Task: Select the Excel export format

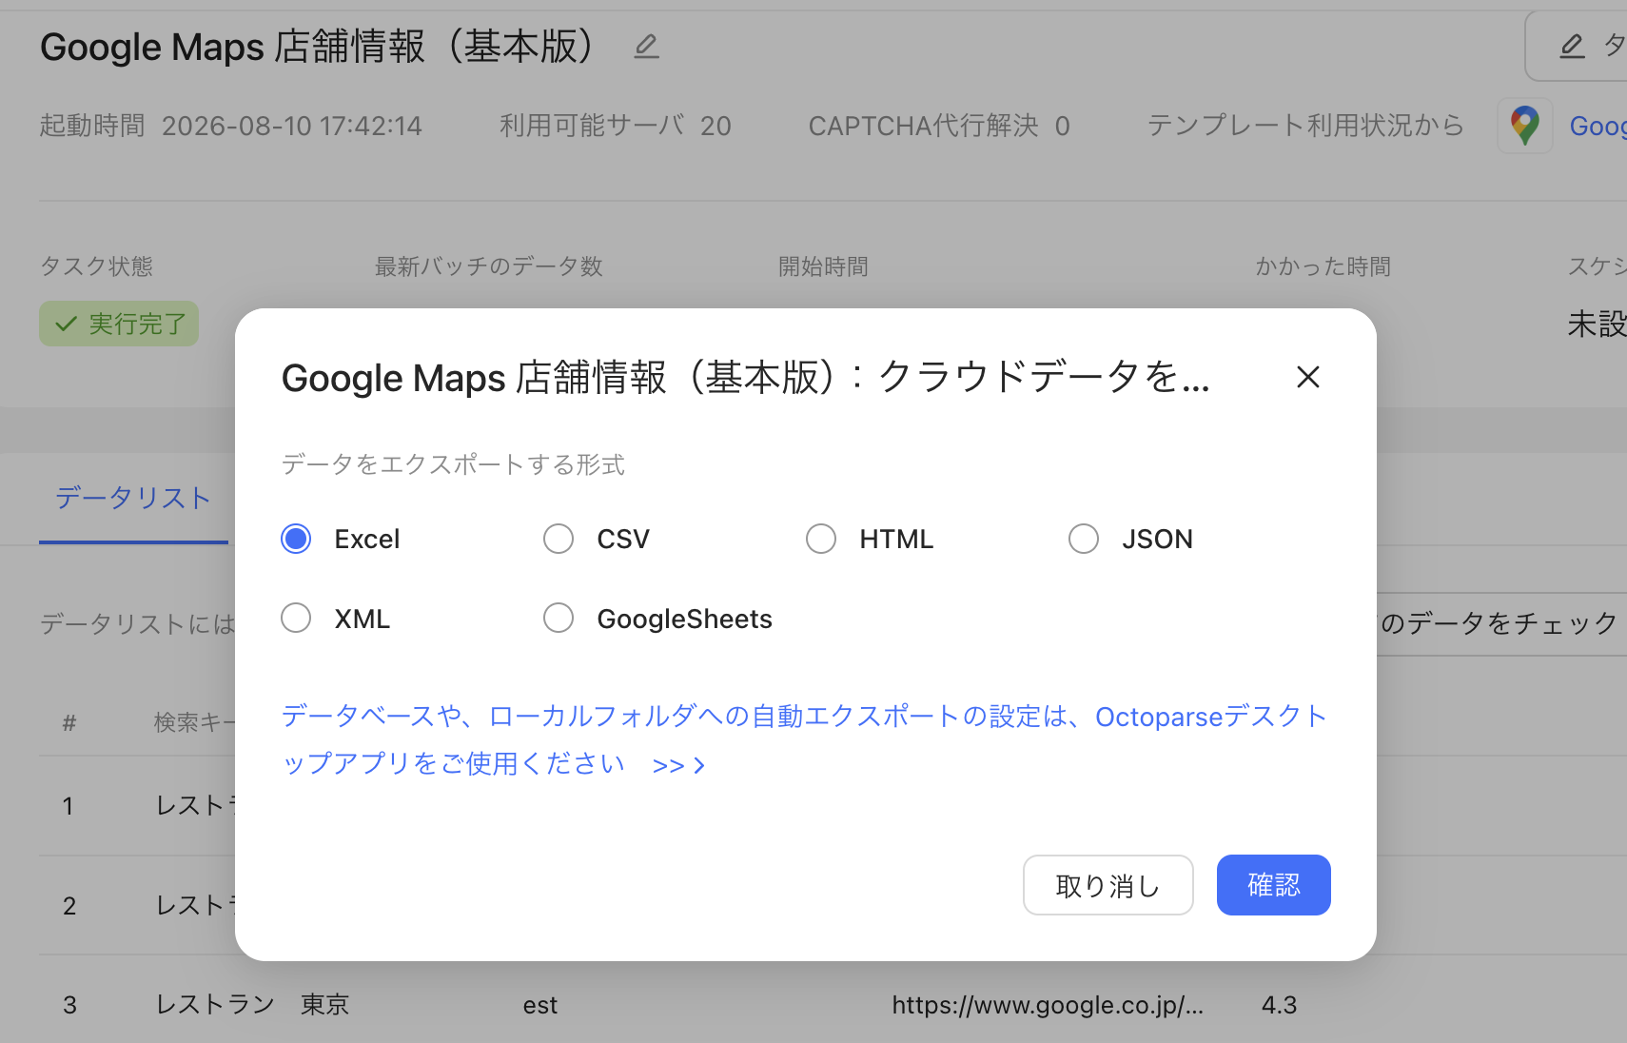Action: [x=296, y=539]
